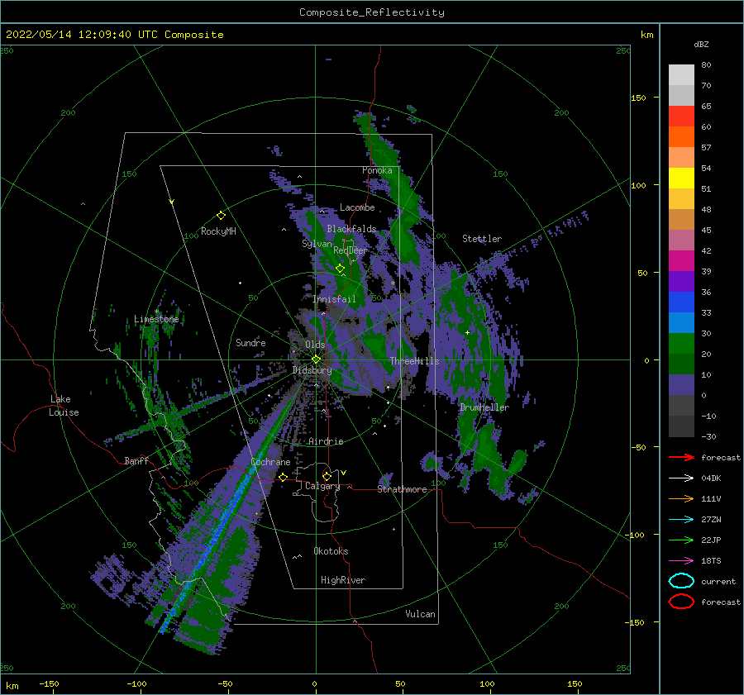Click the Ponoka city label
Image resolution: width=744 pixels, height=695 pixels.
coord(377,170)
